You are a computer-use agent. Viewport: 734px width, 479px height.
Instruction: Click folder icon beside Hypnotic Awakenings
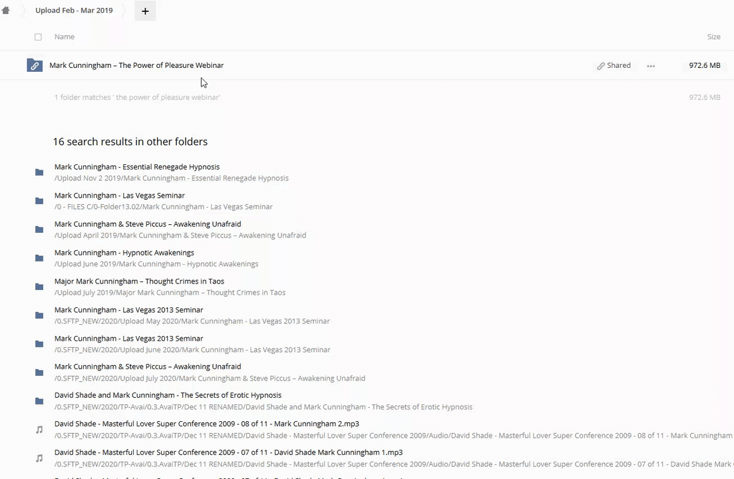[39, 258]
